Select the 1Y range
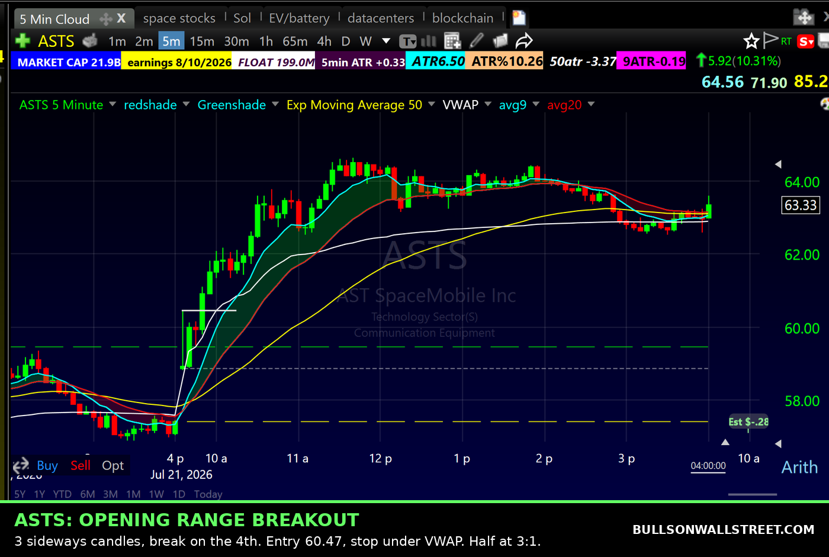The image size is (829, 557). click(40, 494)
